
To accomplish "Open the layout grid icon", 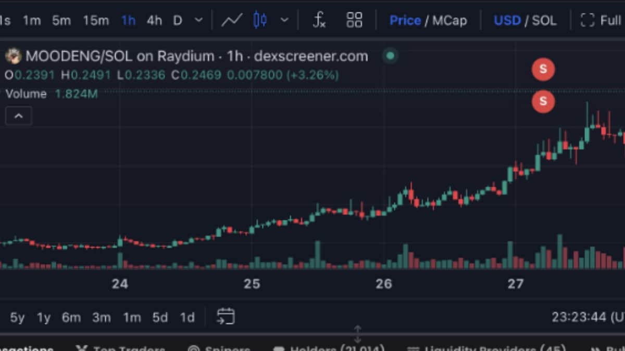I will [354, 20].
